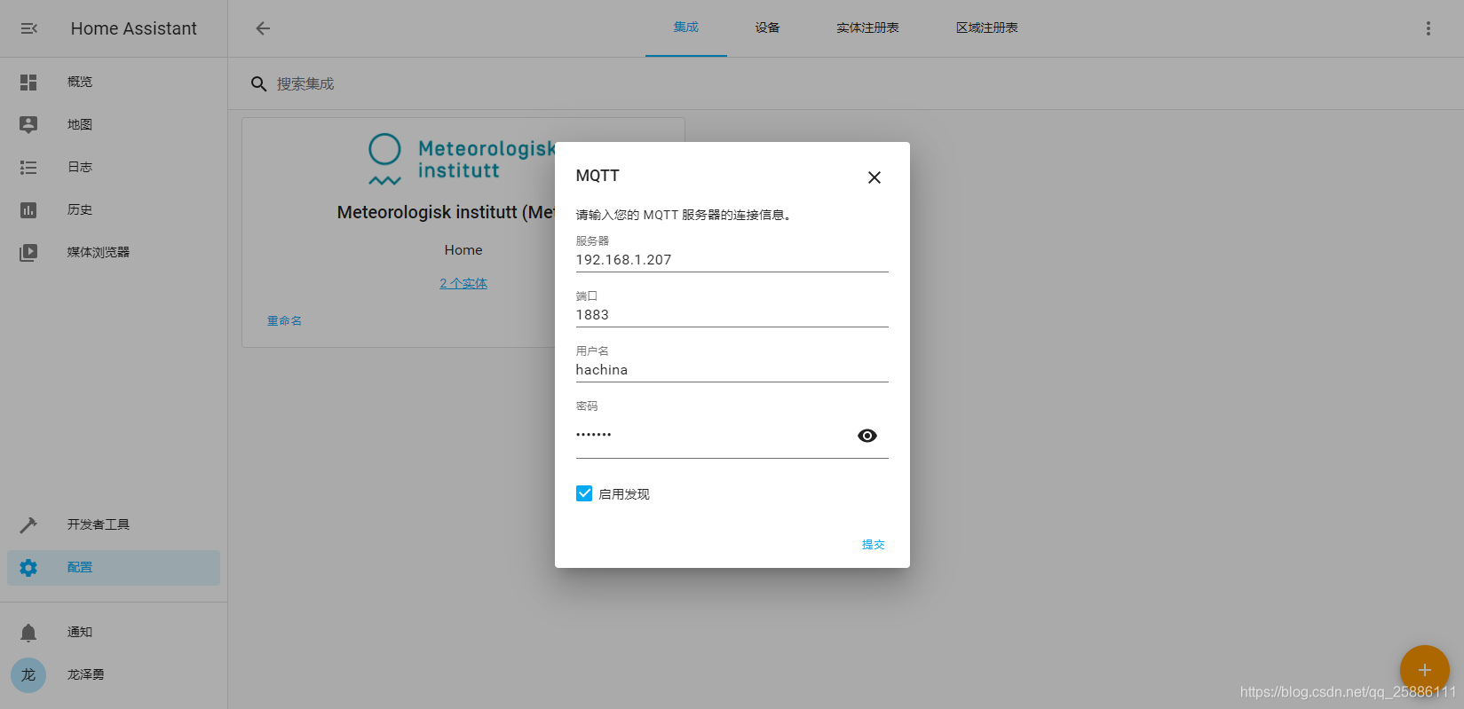
Task: Select the 配置 gear icon
Action: click(x=28, y=568)
